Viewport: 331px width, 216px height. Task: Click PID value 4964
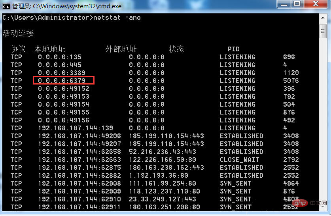point(291,183)
